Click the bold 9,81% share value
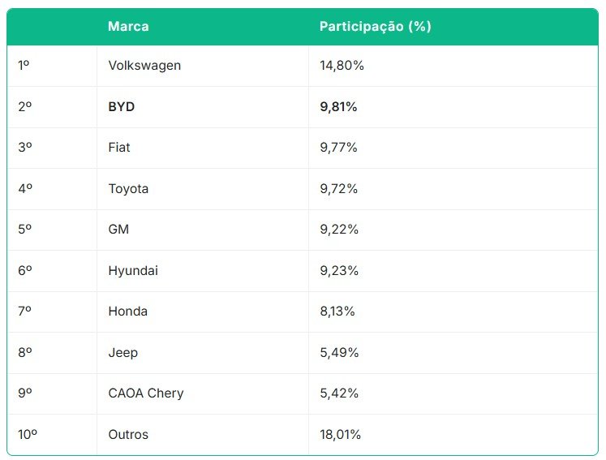The height and width of the screenshot is (460, 606). (338, 107)
